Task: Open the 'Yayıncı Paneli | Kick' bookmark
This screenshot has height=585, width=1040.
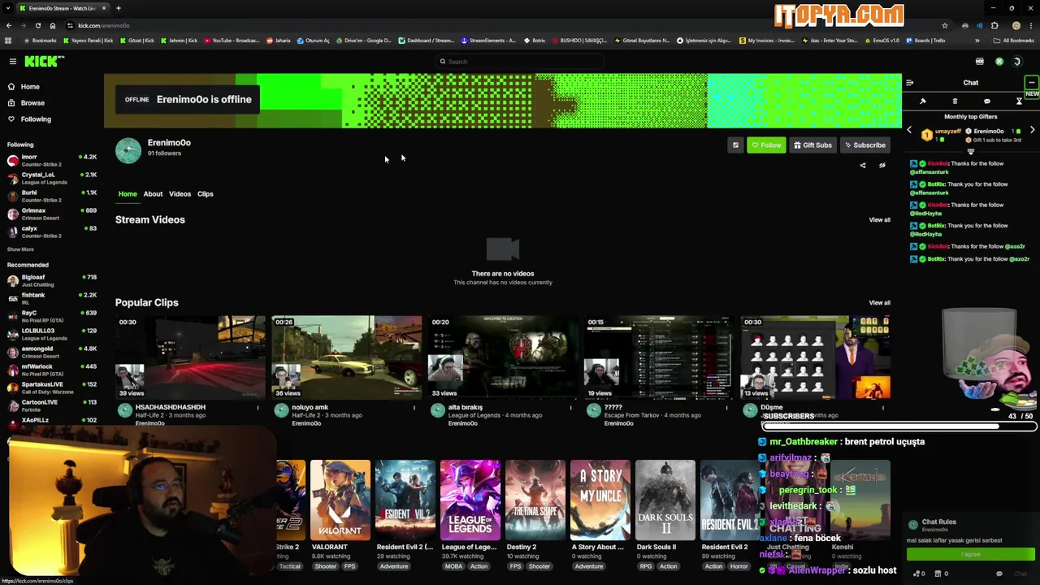Action: click(x=89, y=41)
